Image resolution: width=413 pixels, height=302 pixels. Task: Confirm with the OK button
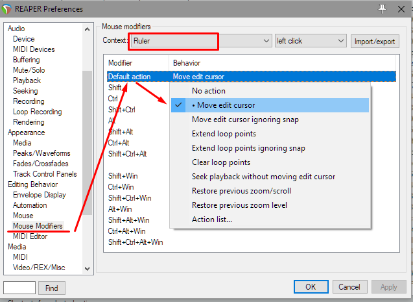click(311, 286)
